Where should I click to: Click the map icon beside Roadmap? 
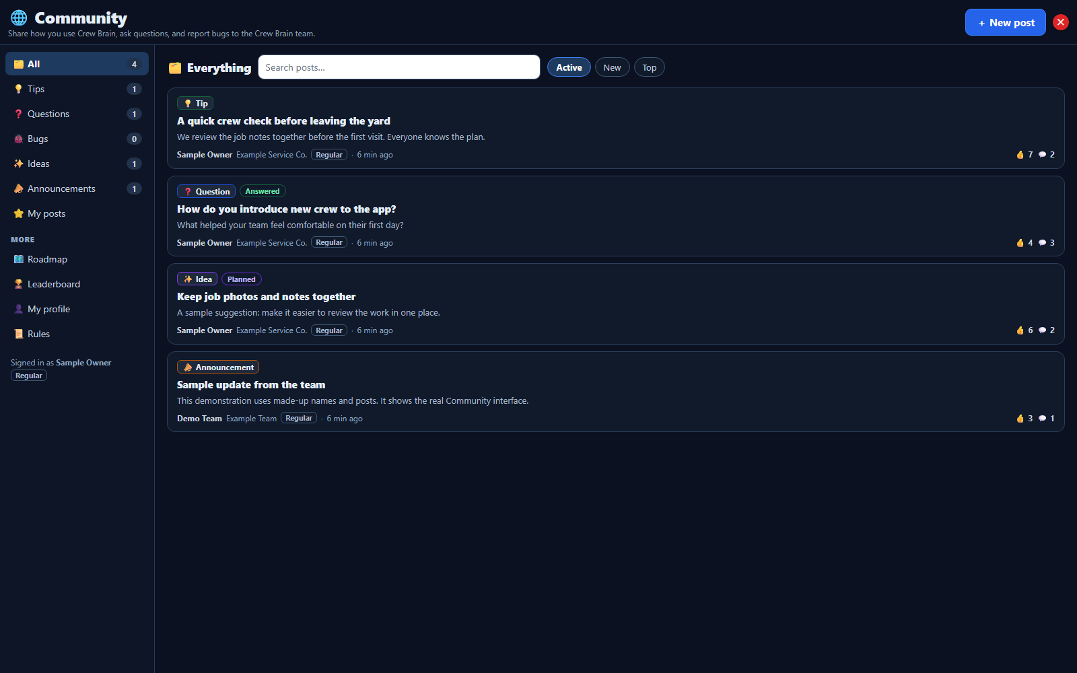click(x=19, y=259)
